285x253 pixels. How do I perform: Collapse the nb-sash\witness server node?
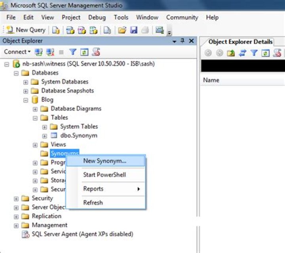pyautogui.click(x=7, y=65)
